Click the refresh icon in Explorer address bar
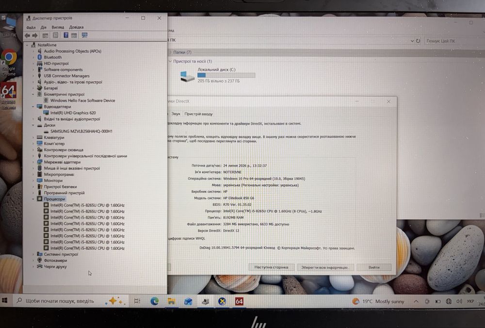Screen dimensions: 485x328 (418, 41)
